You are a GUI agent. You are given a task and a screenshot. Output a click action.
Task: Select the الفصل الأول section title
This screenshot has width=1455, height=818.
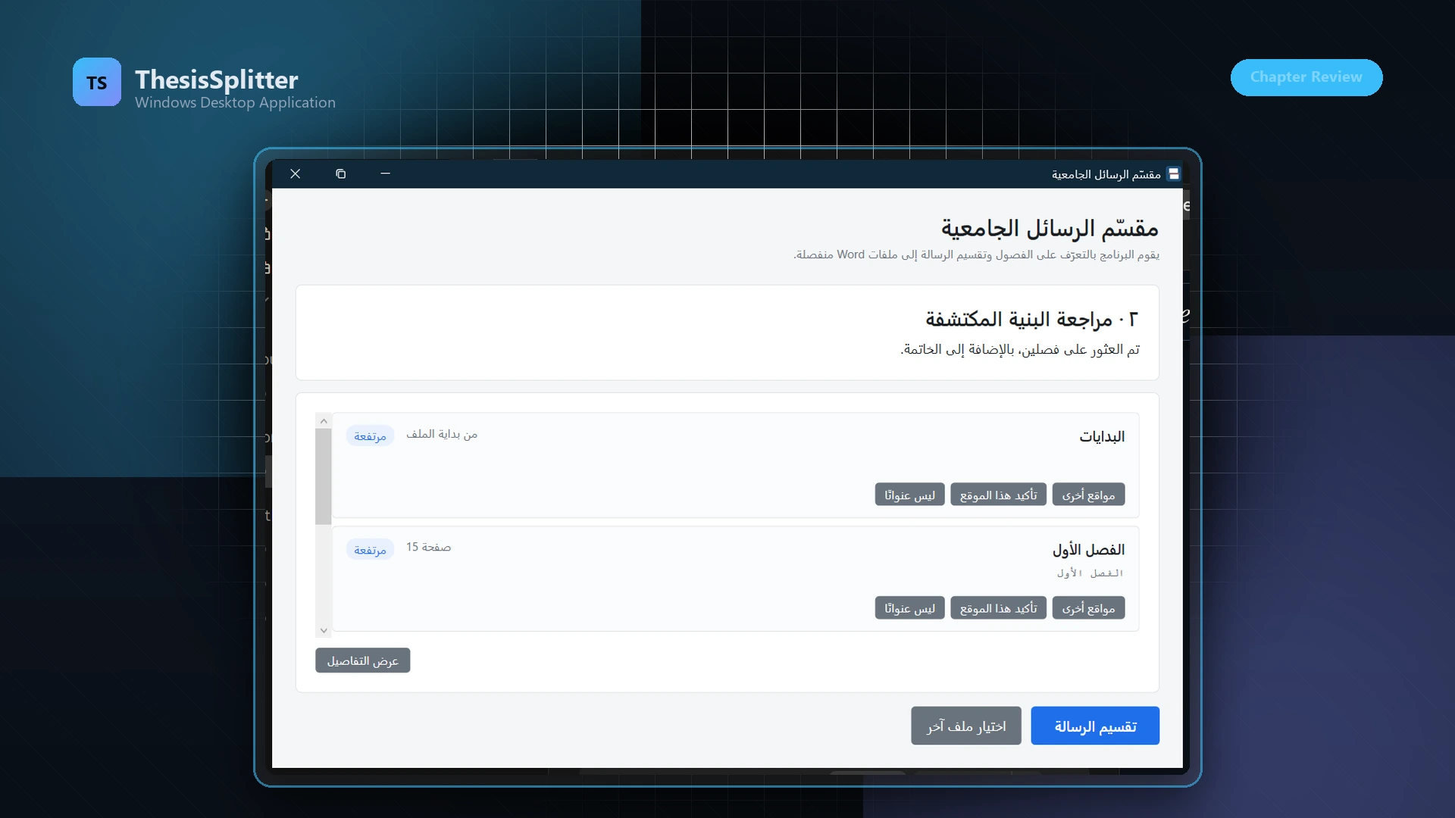point(1088,549)
